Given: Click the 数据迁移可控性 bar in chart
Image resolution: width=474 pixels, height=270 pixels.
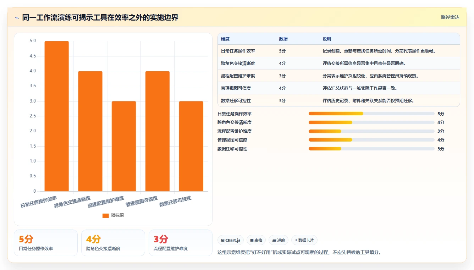Looking at the screenshot, I should click(191, 146).
